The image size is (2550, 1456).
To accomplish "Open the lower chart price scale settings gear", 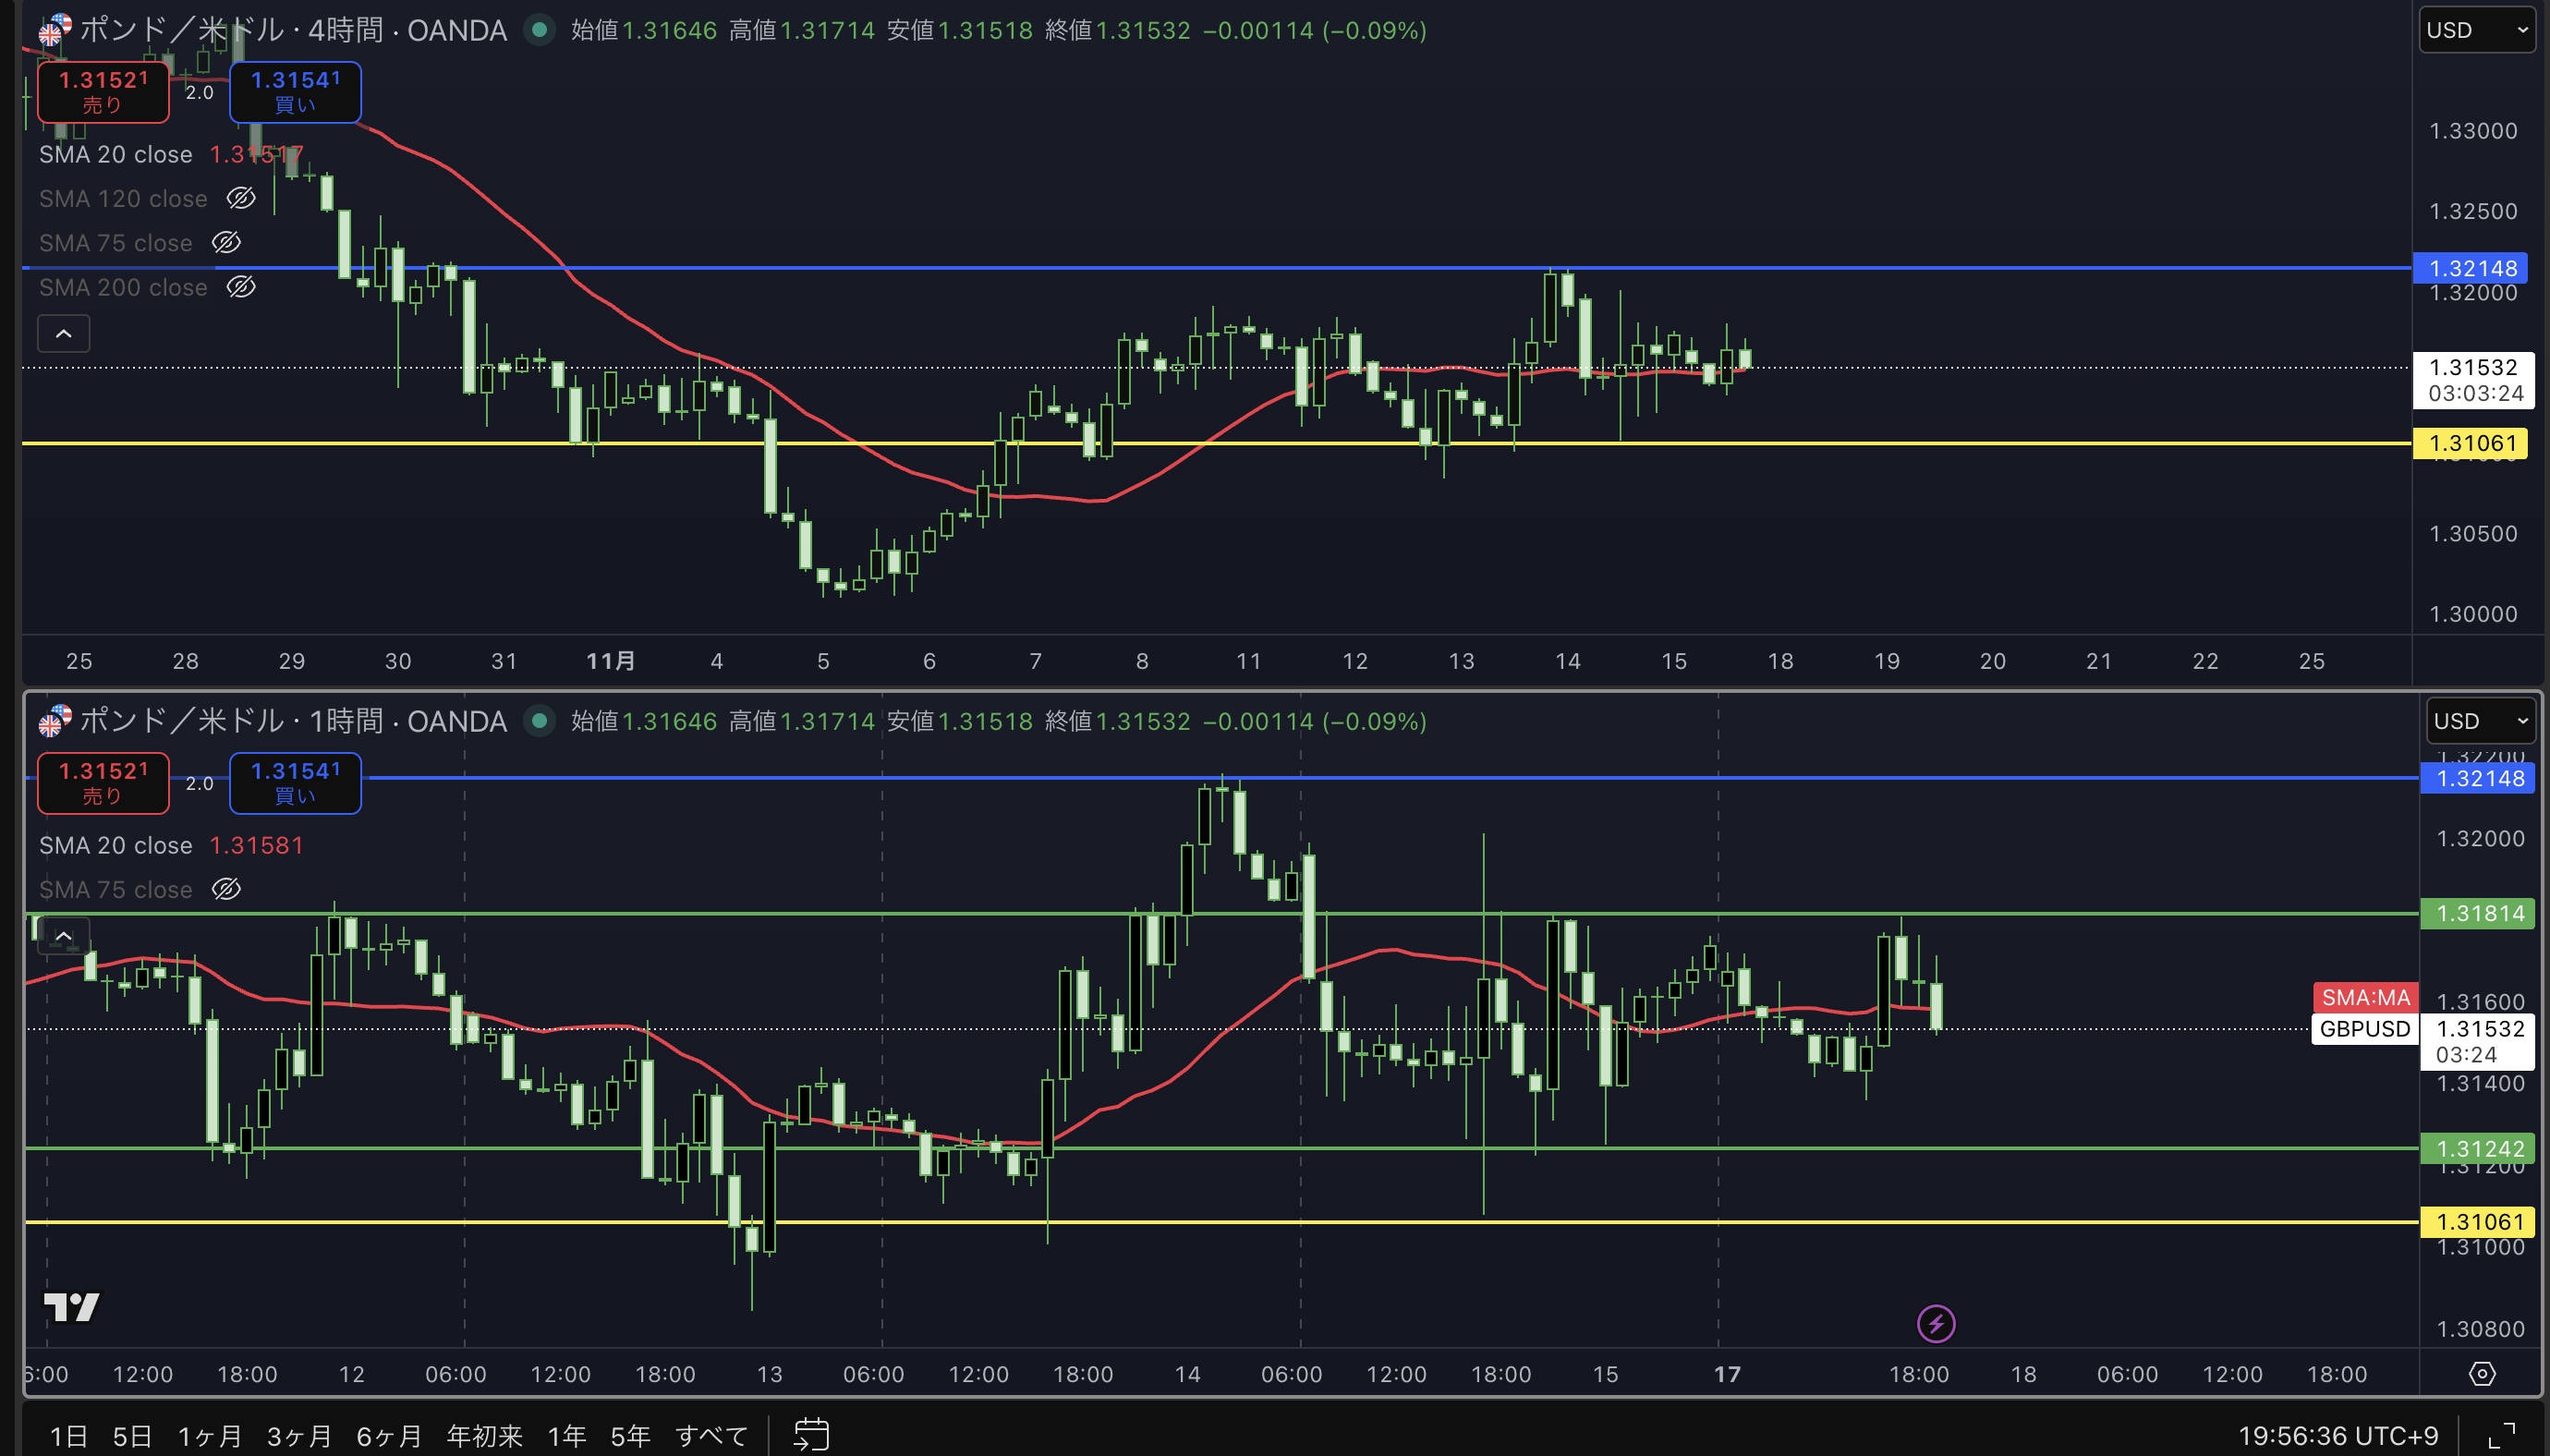I will coord(2481,1374).
